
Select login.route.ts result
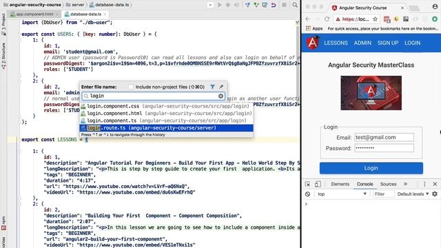166,128
